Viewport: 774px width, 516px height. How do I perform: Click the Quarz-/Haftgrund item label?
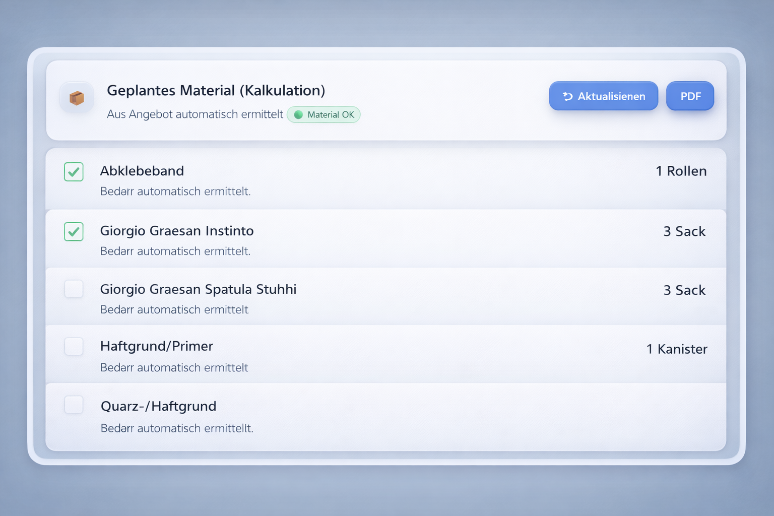coord(159,406)
